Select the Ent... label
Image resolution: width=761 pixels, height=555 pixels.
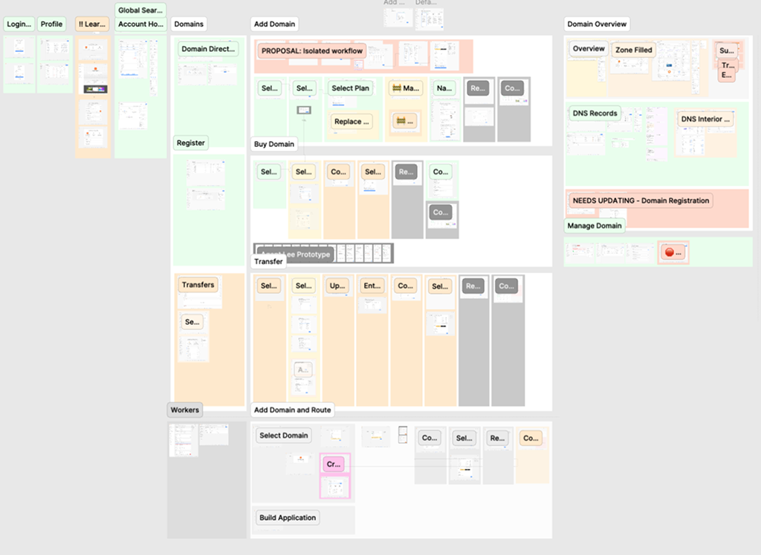372,286
